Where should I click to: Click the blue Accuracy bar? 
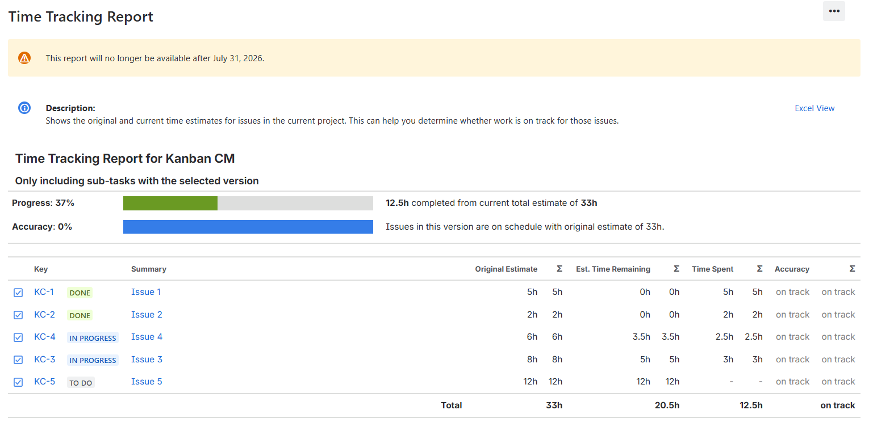[x=248, y=227]
